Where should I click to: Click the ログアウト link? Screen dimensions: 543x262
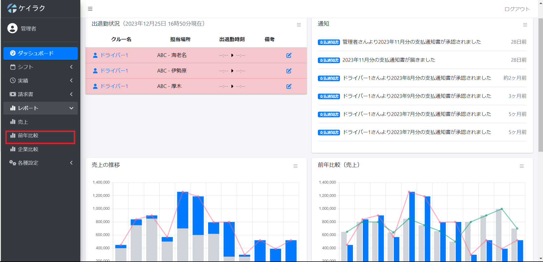pos(517,9)
